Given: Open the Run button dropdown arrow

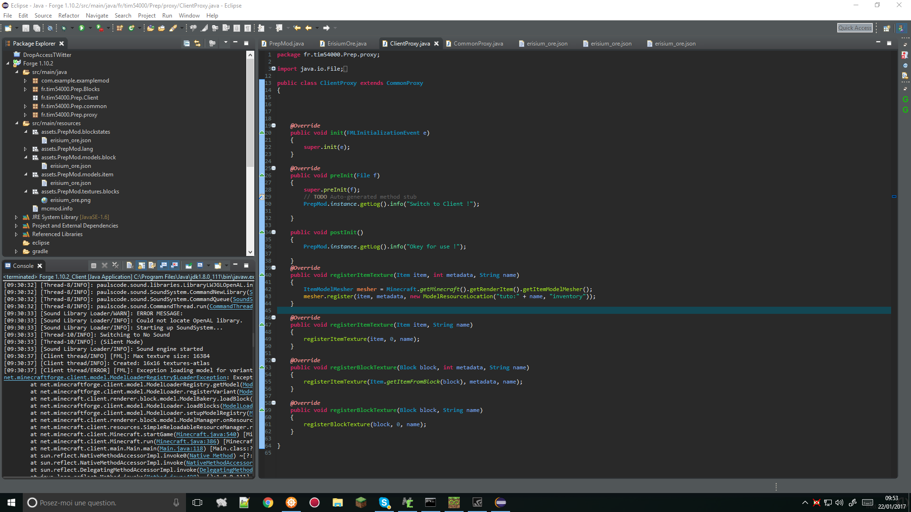Looking at the screenshot, I should click(90, 28).
